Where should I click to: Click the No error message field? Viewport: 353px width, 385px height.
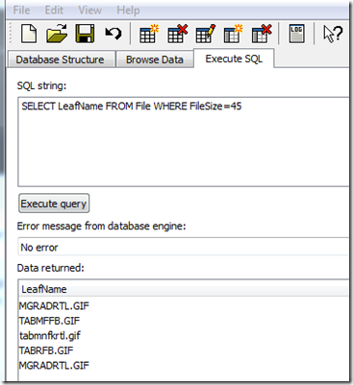(184, 247)
